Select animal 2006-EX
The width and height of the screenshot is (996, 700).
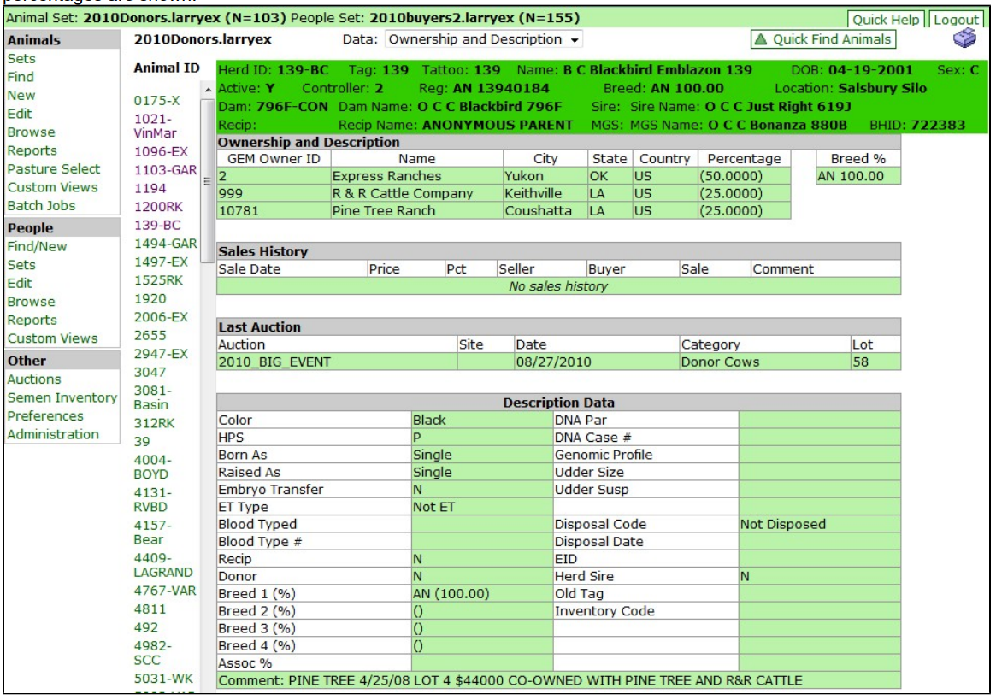pyautogui.click(x=162, y=317)
